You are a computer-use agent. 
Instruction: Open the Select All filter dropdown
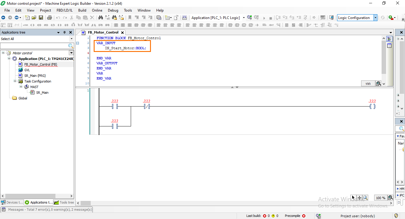click(71, 39)
